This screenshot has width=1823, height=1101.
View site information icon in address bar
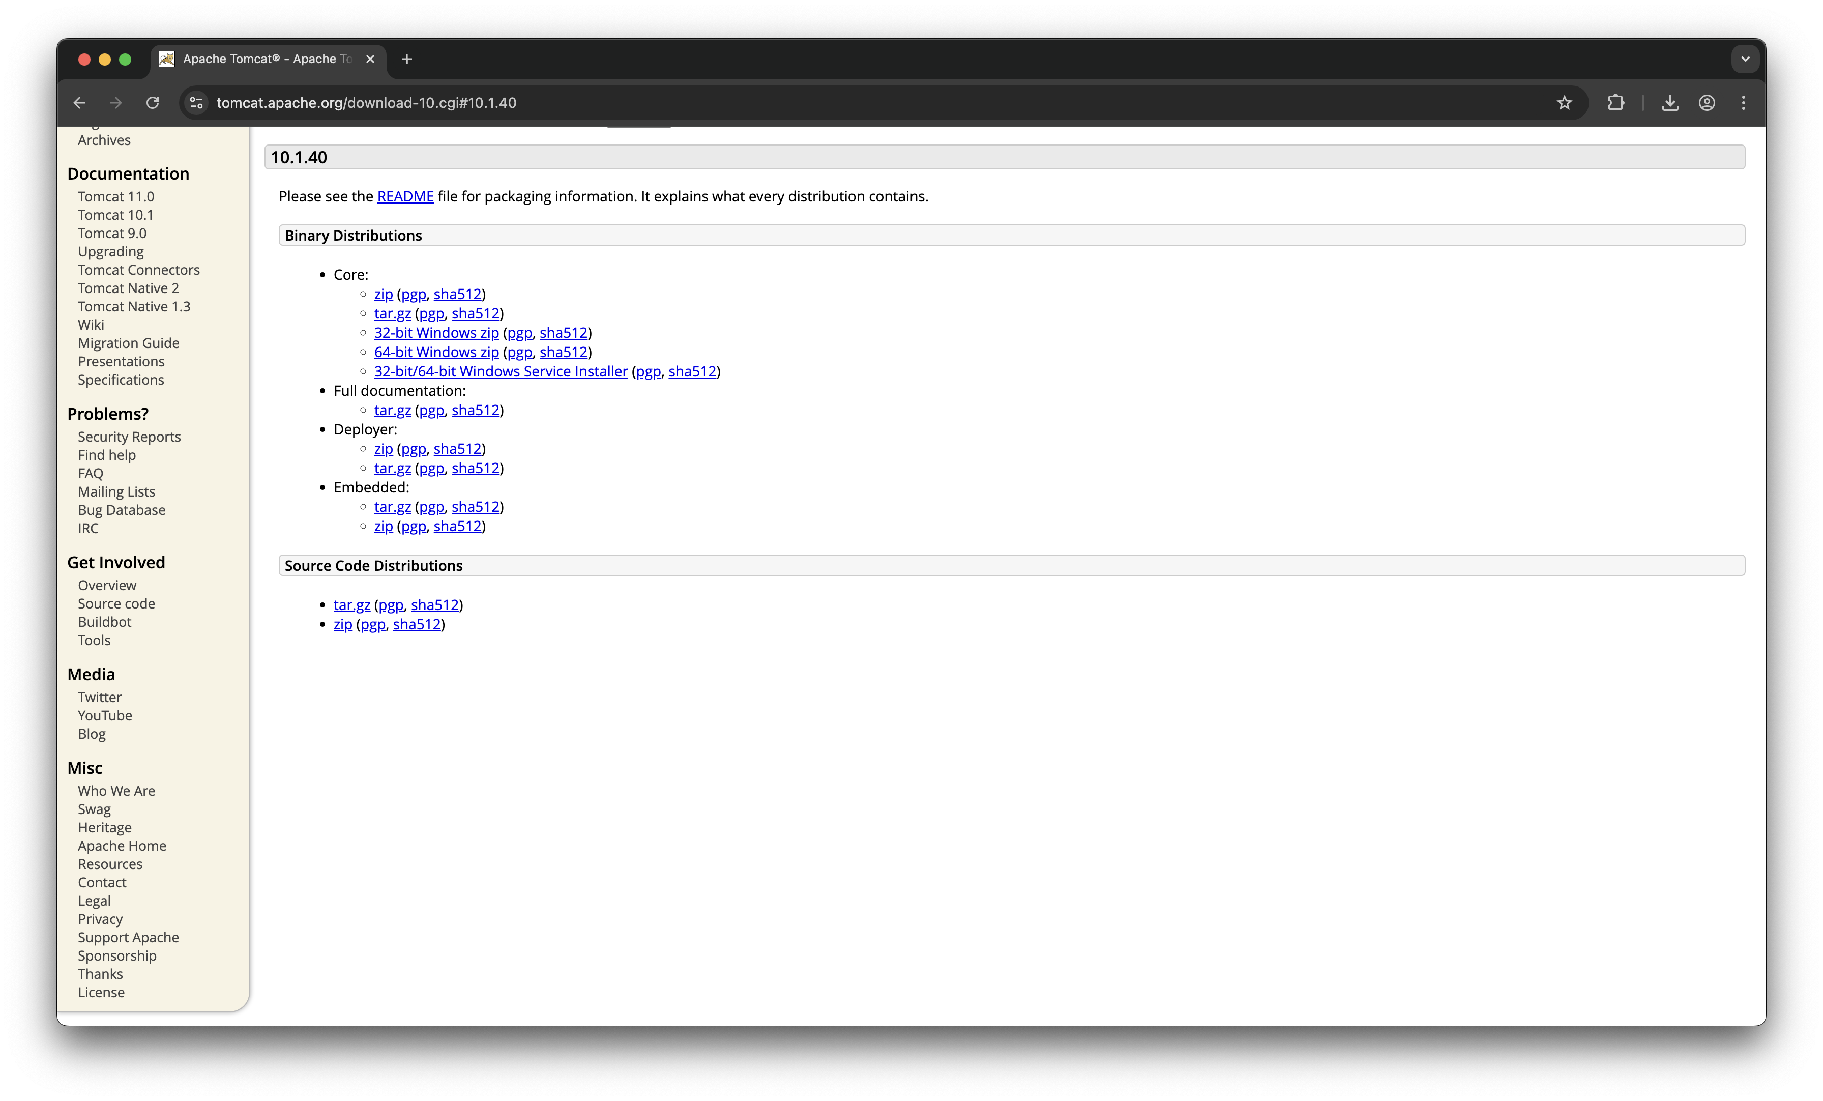pyautogui.click(x=196, y=103)
